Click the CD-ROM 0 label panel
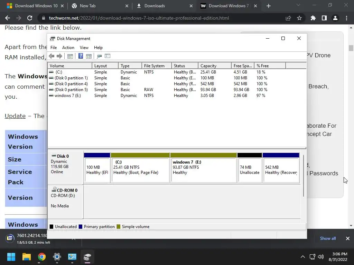354x265 pixels. click(65, 202)
